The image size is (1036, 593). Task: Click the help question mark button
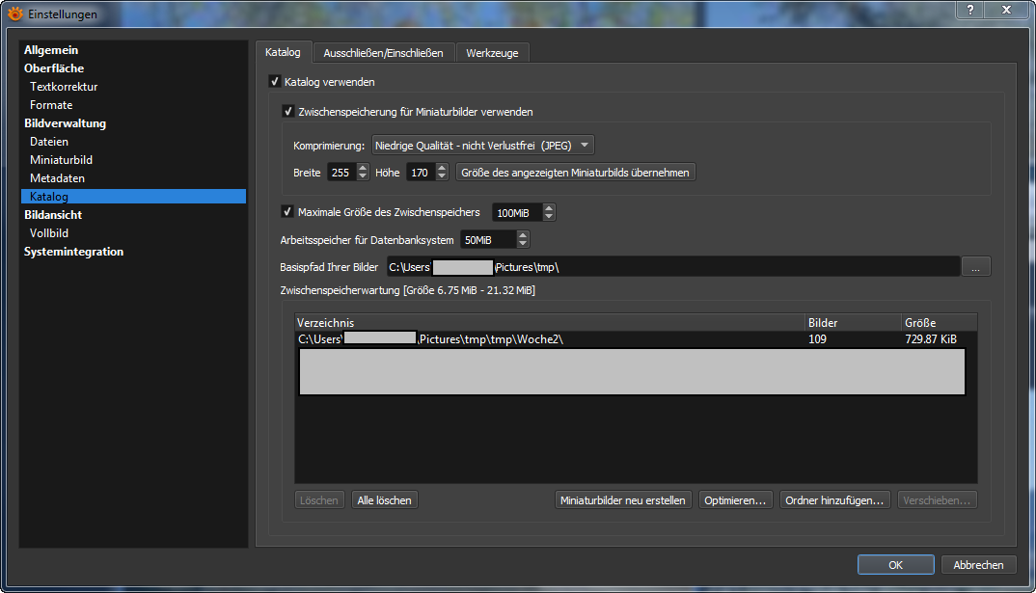pos(972,9)
